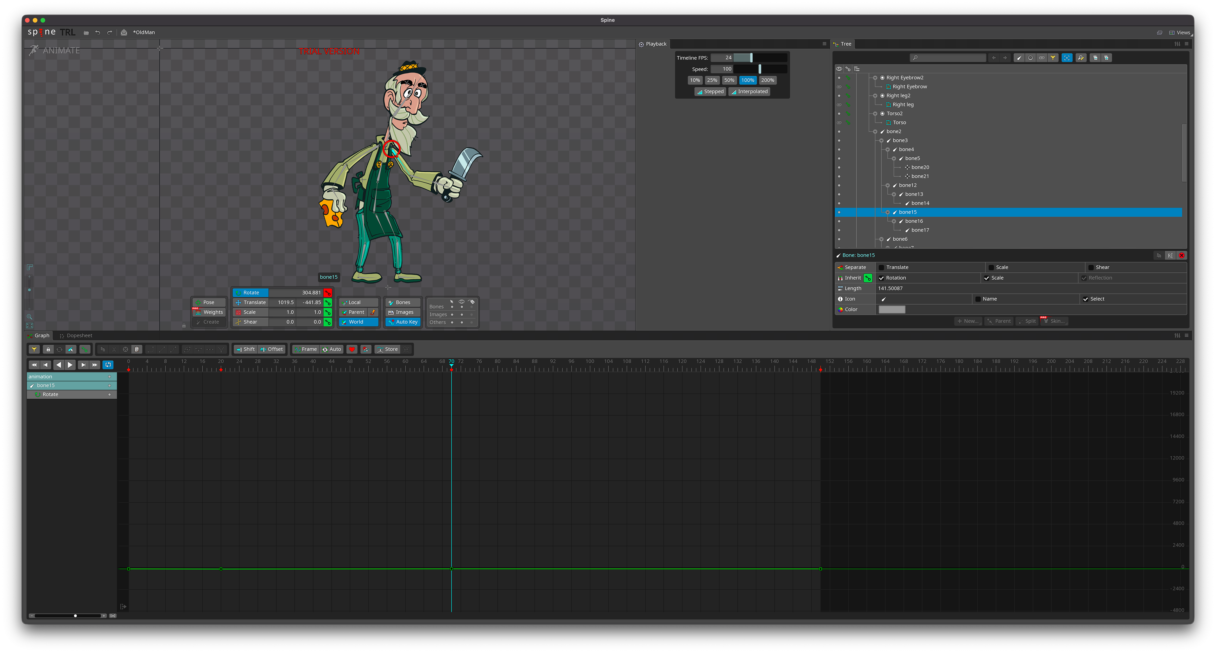This screenshot has height=653, width=1216.
Task: Toggle the Select checkbox for bone15
Action: (1085, 299)
